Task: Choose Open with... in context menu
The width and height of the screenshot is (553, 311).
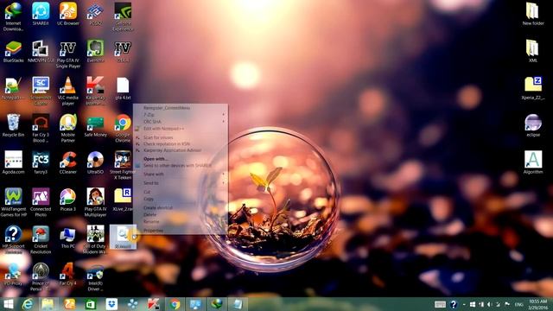Action: tap(181, 159)
